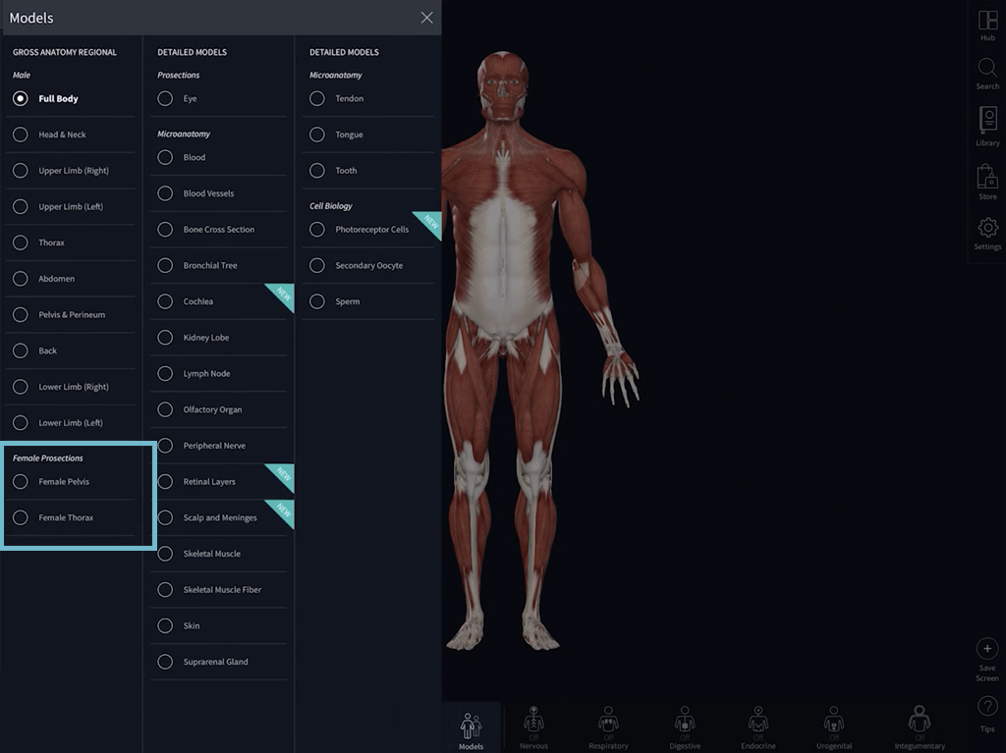
Task: Open the Settings gear icon
Action: pos(987,228)
